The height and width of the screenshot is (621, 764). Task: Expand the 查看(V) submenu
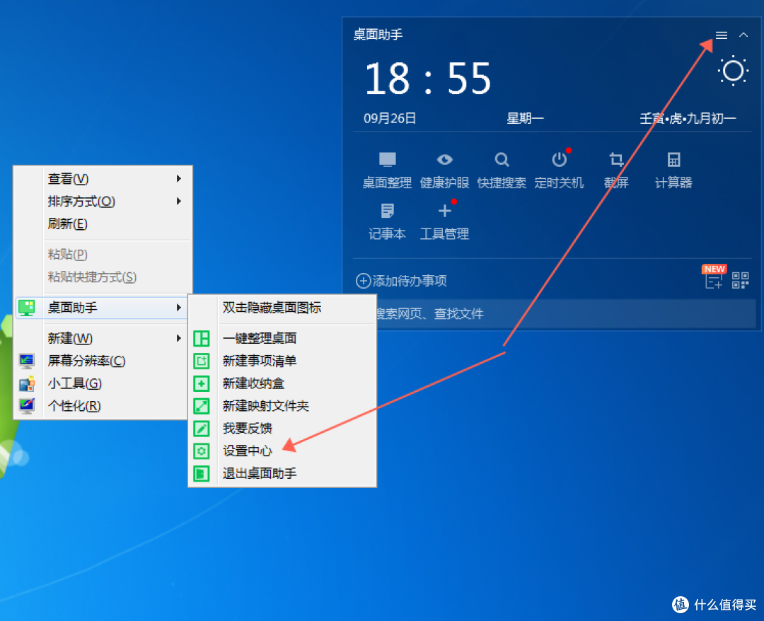pyautogui.click(x=103, y=179)
